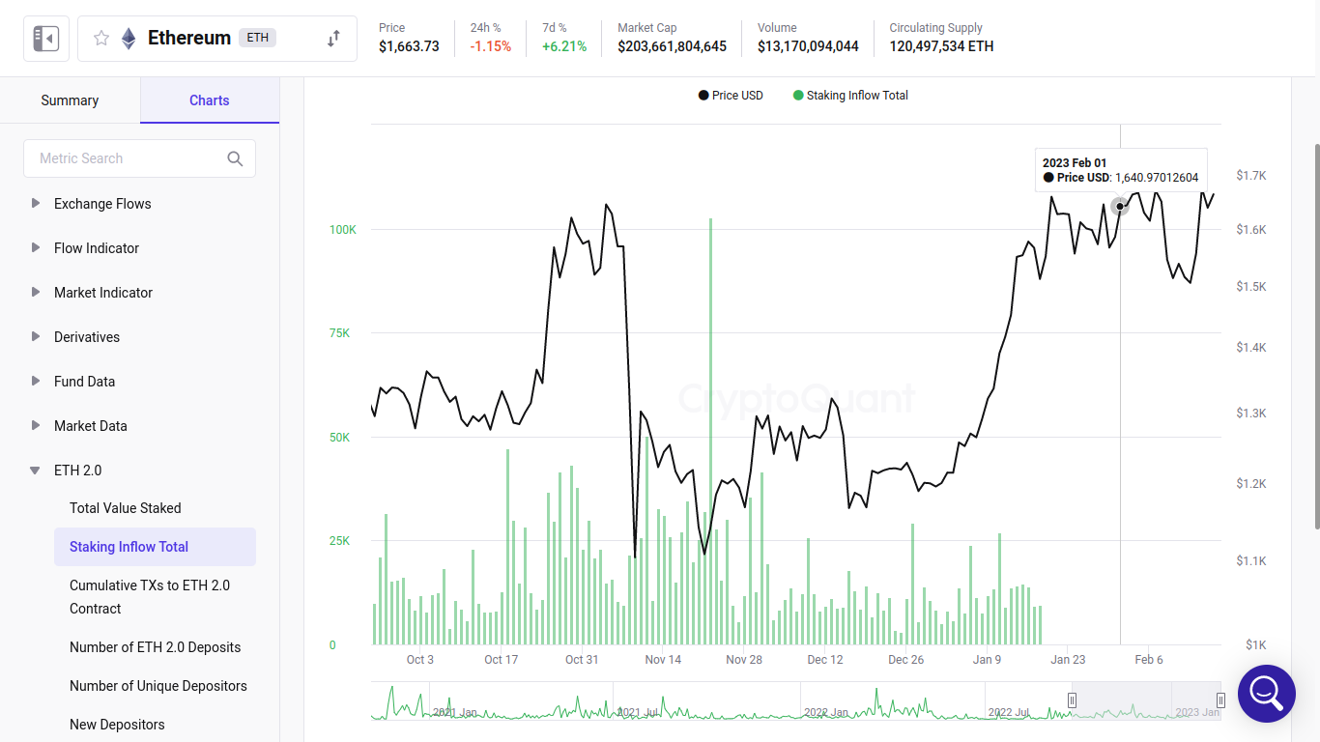Image resolution: width=1320 pixels, height=742 pixels.
Task: Click the $1.7K right axis label
Action: (x=1250, y=176)
